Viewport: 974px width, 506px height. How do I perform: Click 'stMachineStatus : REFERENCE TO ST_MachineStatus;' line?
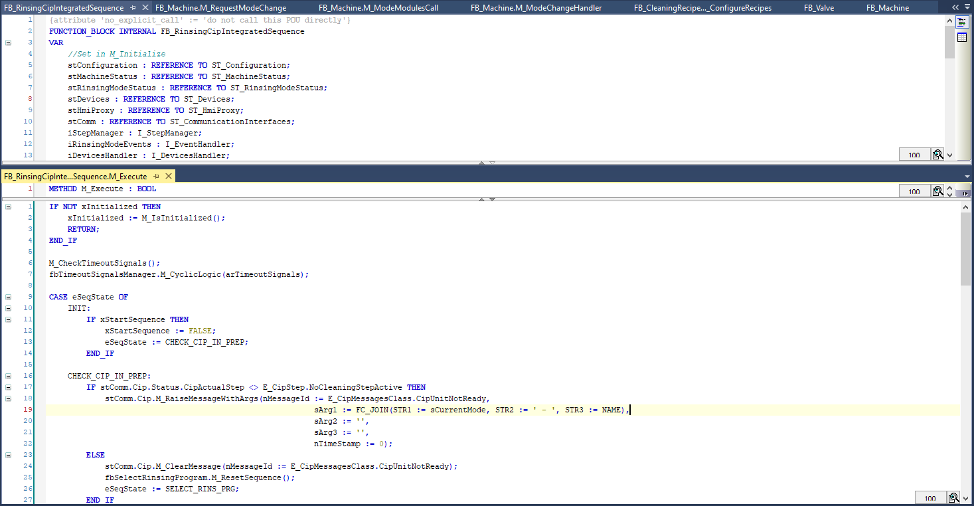click(x=179, y=76)
